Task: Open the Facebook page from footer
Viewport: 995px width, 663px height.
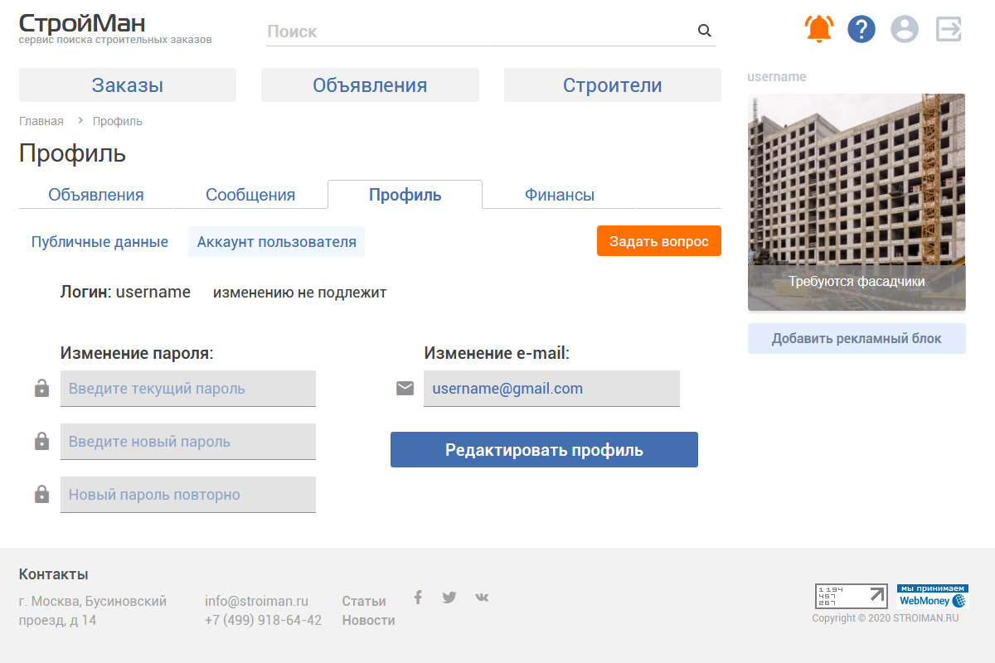Action: (418, 598)
